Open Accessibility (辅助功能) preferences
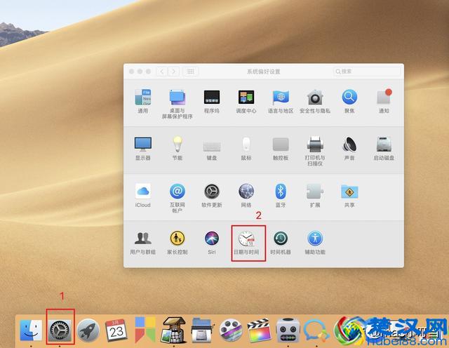 (315, 243)
